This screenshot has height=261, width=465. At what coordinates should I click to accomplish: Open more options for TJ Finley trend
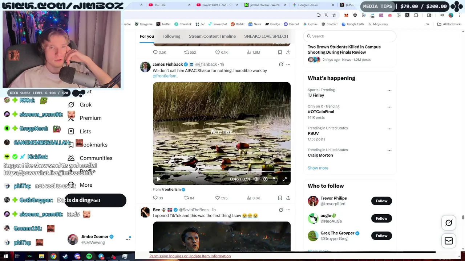click(389, 91)
